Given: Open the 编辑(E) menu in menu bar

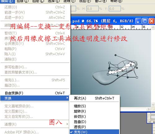Looking at the screenshot, I should [x=7, y=1].
